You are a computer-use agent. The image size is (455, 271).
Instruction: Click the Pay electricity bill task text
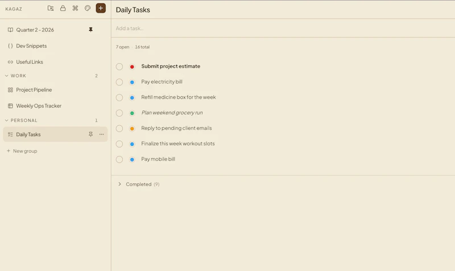pyautogui.click(x=162, y=82)
